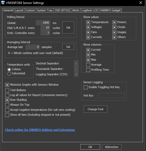Screen dimensions: 146x151
Task: Close the Sensor Settings window
Action: (141, 3)
